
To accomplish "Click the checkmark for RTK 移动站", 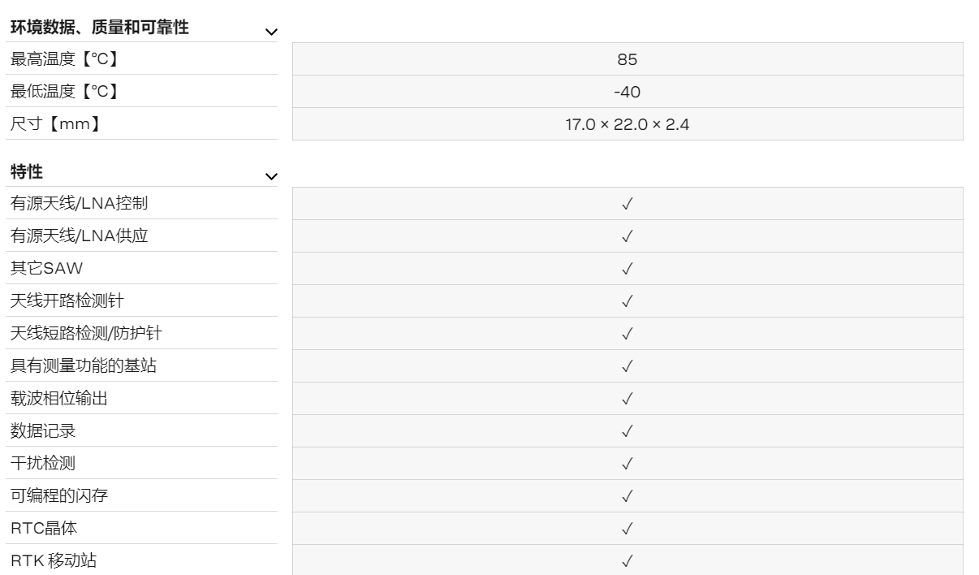I will coord(627,561).
